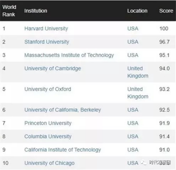Open the University of Cambridge link
The width and height of the screenshot is (176, 170).
pyautogui.click(x=53, y=69)
